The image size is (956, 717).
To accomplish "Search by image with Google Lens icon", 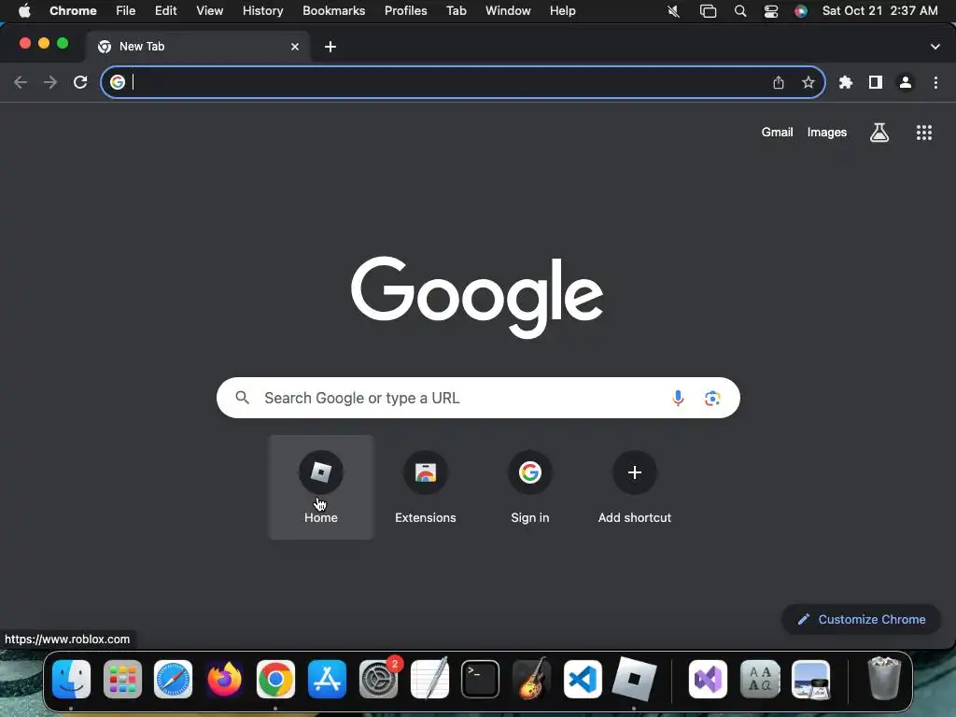I will click(x=712, y=398).
